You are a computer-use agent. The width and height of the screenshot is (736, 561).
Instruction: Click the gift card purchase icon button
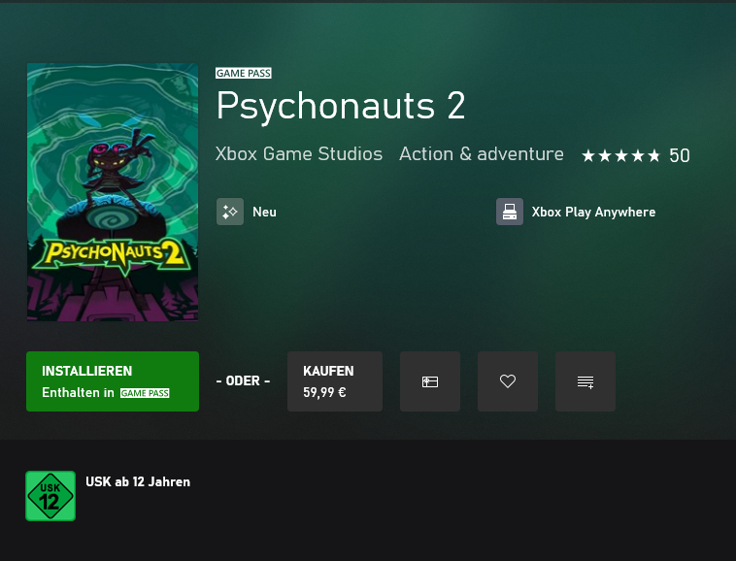[x=430, y=381]
